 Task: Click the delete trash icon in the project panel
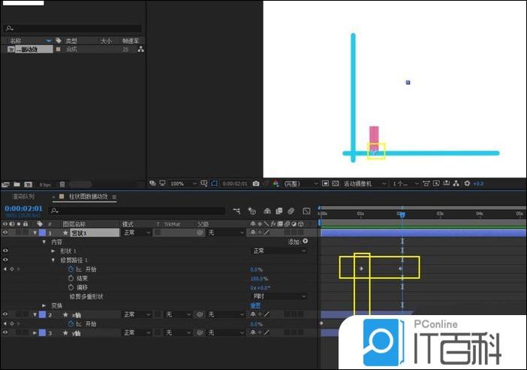click(62, 183)
